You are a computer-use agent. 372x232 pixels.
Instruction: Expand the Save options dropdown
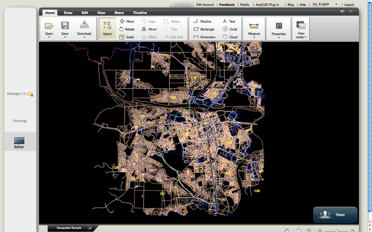coord(65,38)
